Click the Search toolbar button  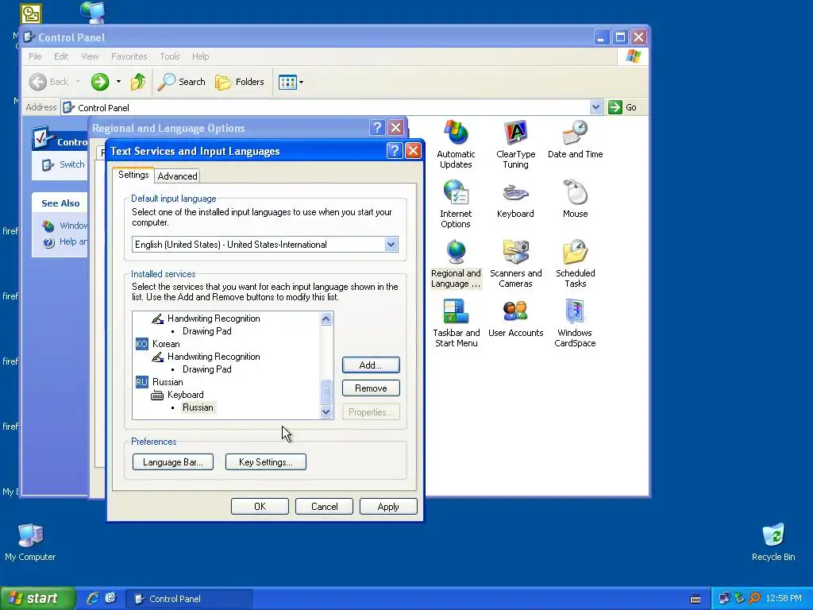(182, 82)
